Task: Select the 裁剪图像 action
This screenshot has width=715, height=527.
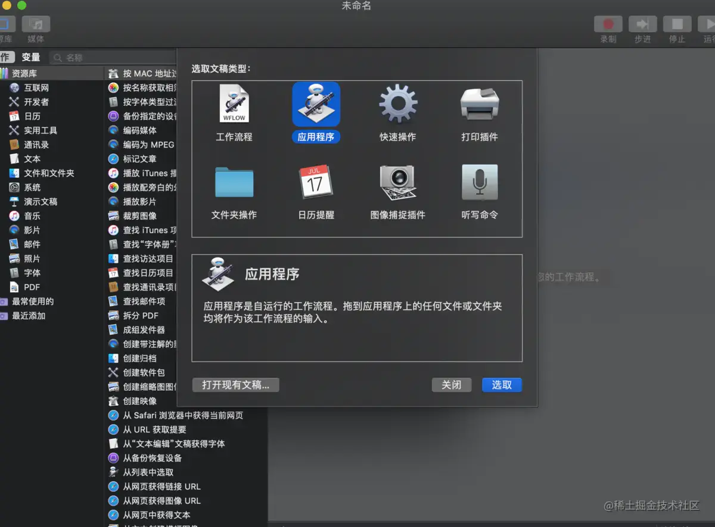Action: click(x=141, y=216)
